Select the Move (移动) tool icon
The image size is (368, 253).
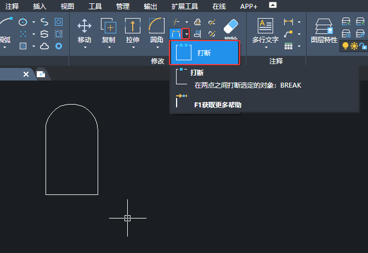(84, 26)
